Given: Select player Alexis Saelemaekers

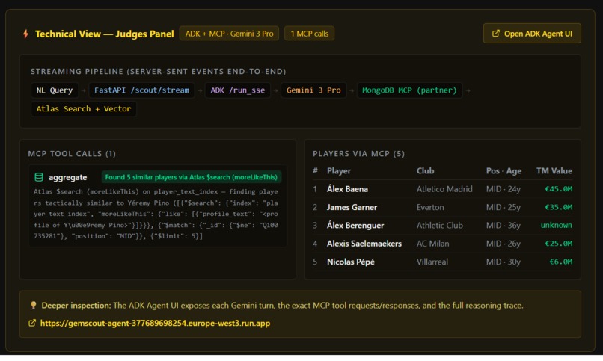Looking at the screenshot, I should [x=364, y=244].
